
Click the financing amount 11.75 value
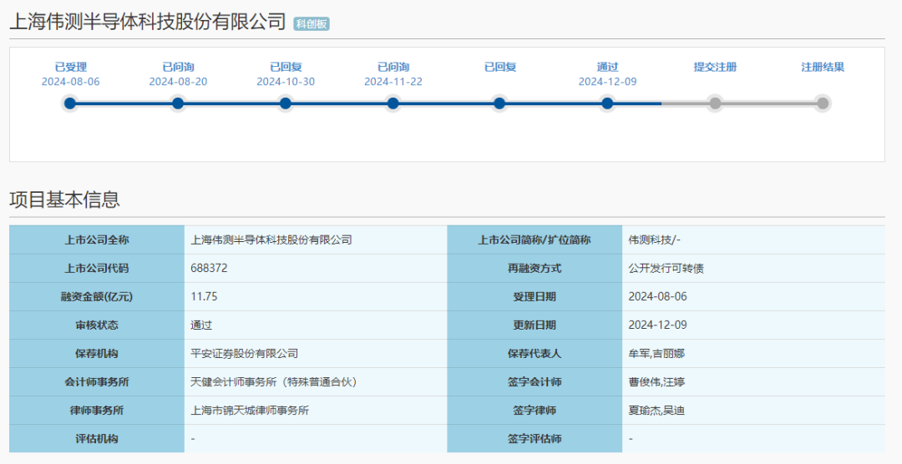[205, 297]
